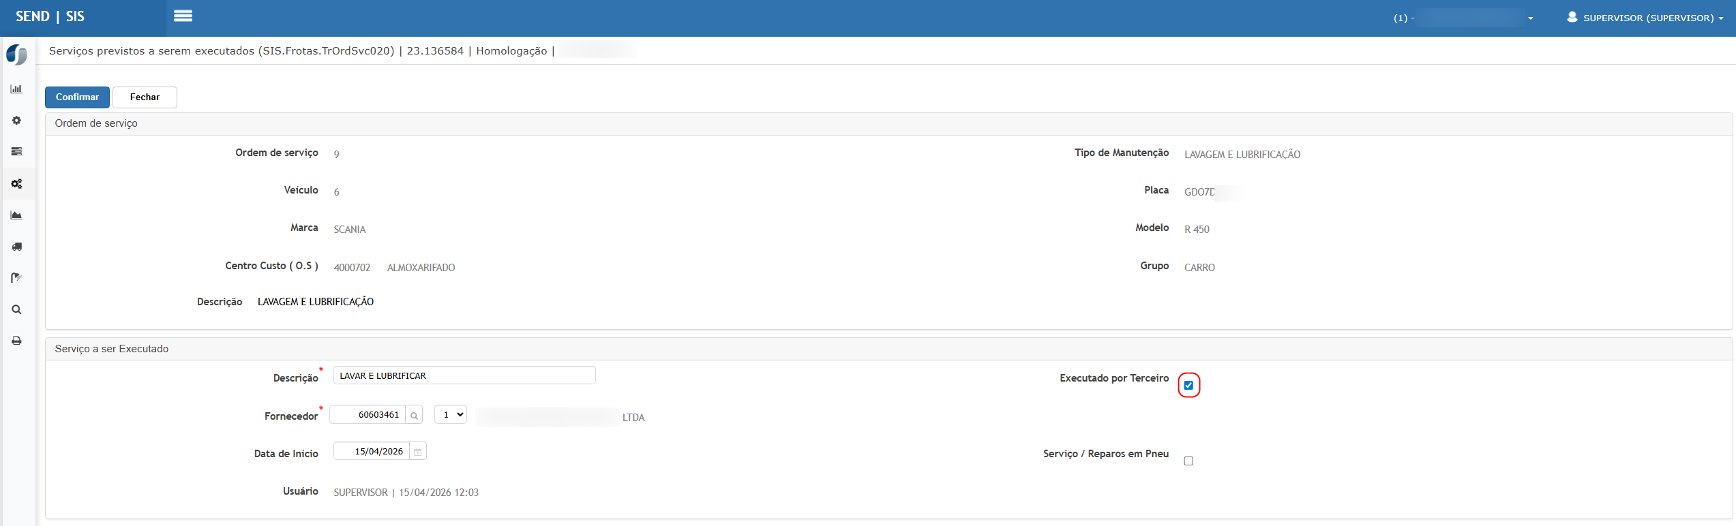Uncheck Executado por Terceiro checkbox
The width and height of the screenshot is (1736, 526).
point(1188,386)
